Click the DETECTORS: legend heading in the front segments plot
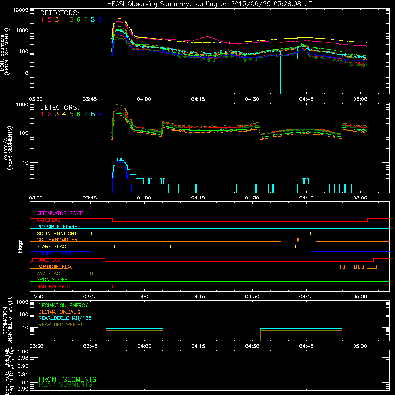The image size is (395, 395). (x=59, y=13)
